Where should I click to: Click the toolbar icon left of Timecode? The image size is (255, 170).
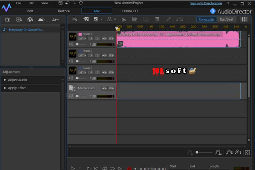pos(180,19)
